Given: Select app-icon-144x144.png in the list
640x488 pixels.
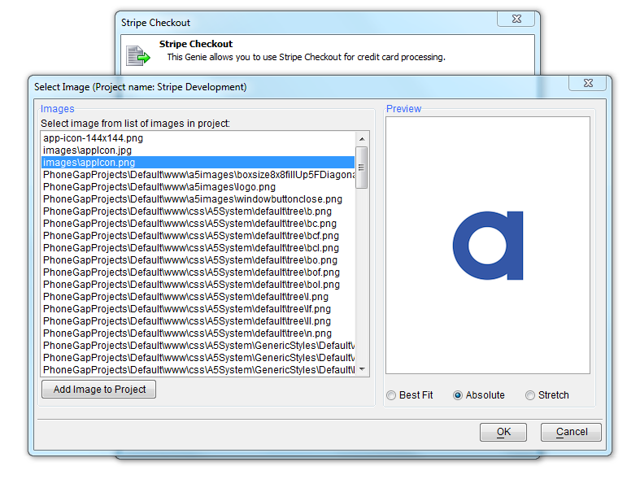Looking at the screenshot, I should [x=198, y=138].
